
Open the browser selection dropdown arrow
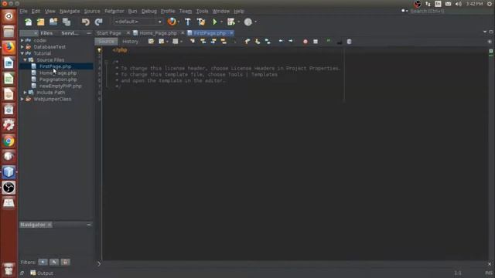coord(179,22)
